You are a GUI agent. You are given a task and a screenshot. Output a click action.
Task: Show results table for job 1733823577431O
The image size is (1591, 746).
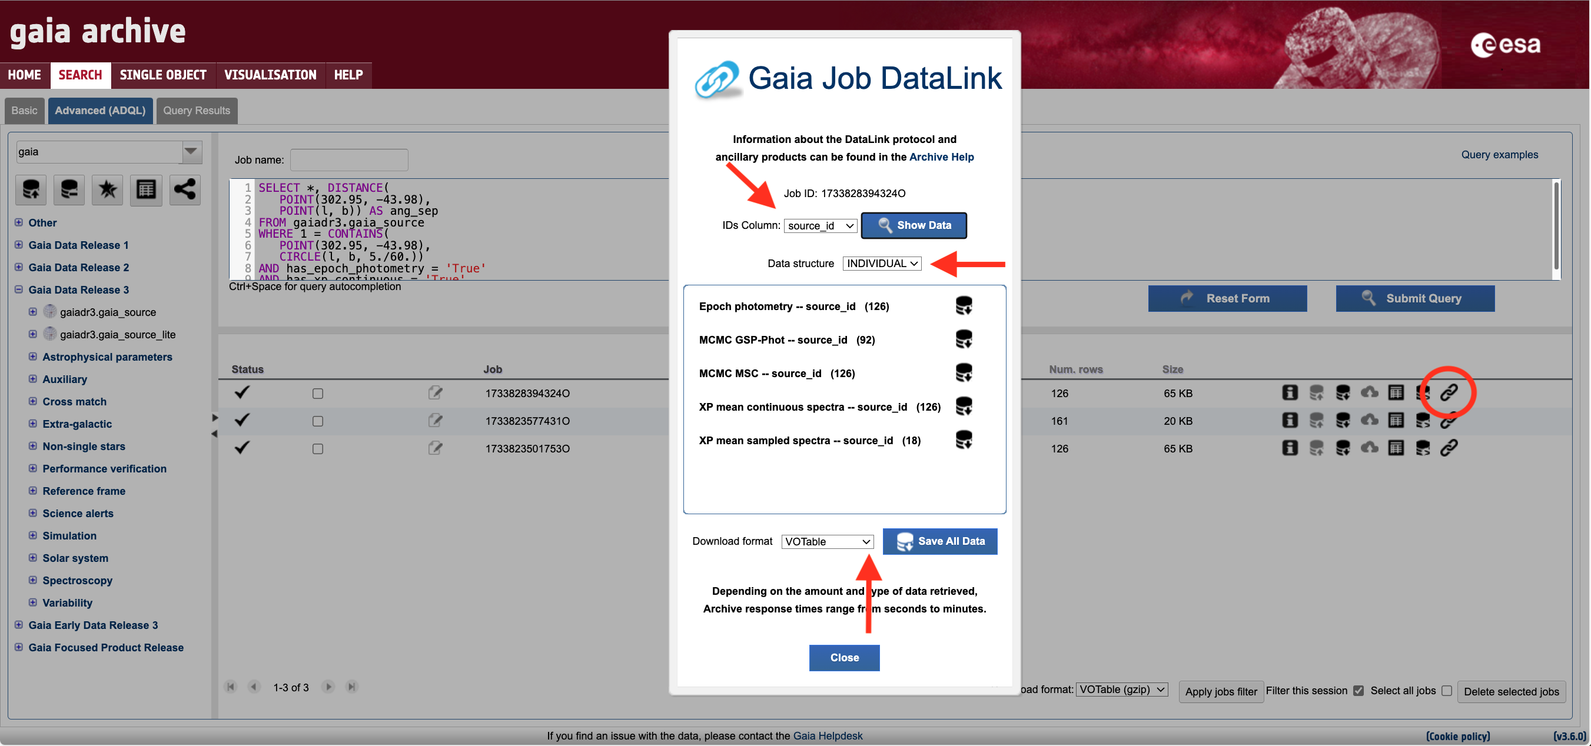coord(1396,421)
